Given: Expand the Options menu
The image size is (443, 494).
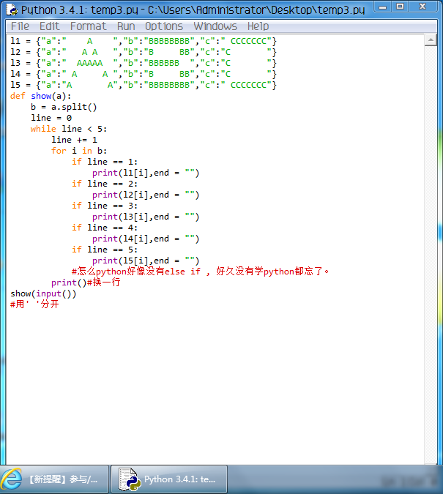Looking at the screenshot, I should point(164,26).
